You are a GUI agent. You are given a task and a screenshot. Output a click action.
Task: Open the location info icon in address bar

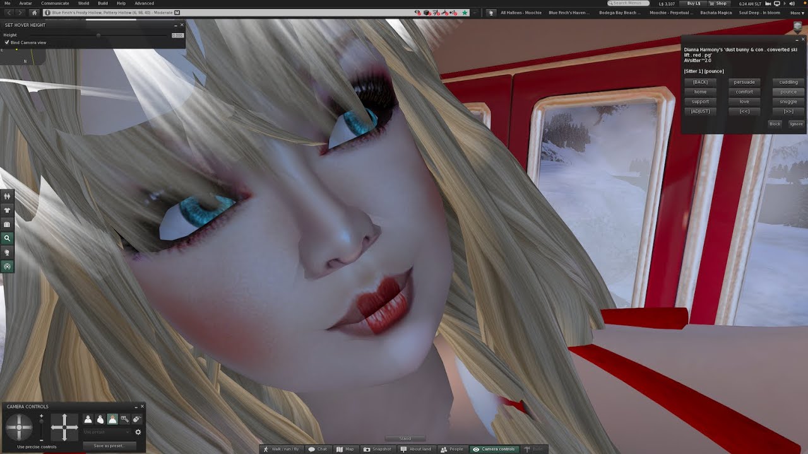[x=48, y=13]
